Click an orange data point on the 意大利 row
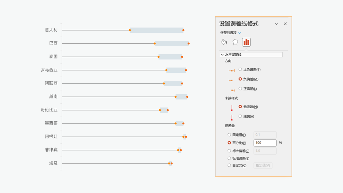Screen dimensions: 343x193 [130, 30]
